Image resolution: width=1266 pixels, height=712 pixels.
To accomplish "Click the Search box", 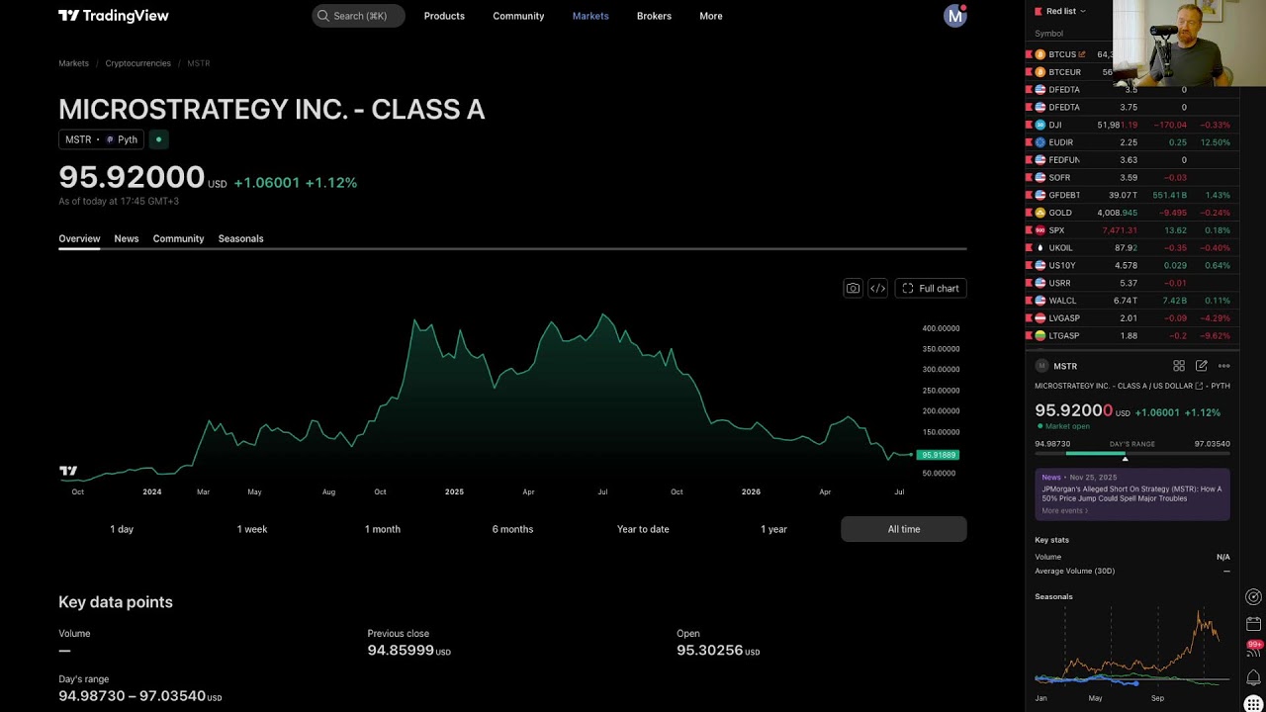I will [358, 16].
